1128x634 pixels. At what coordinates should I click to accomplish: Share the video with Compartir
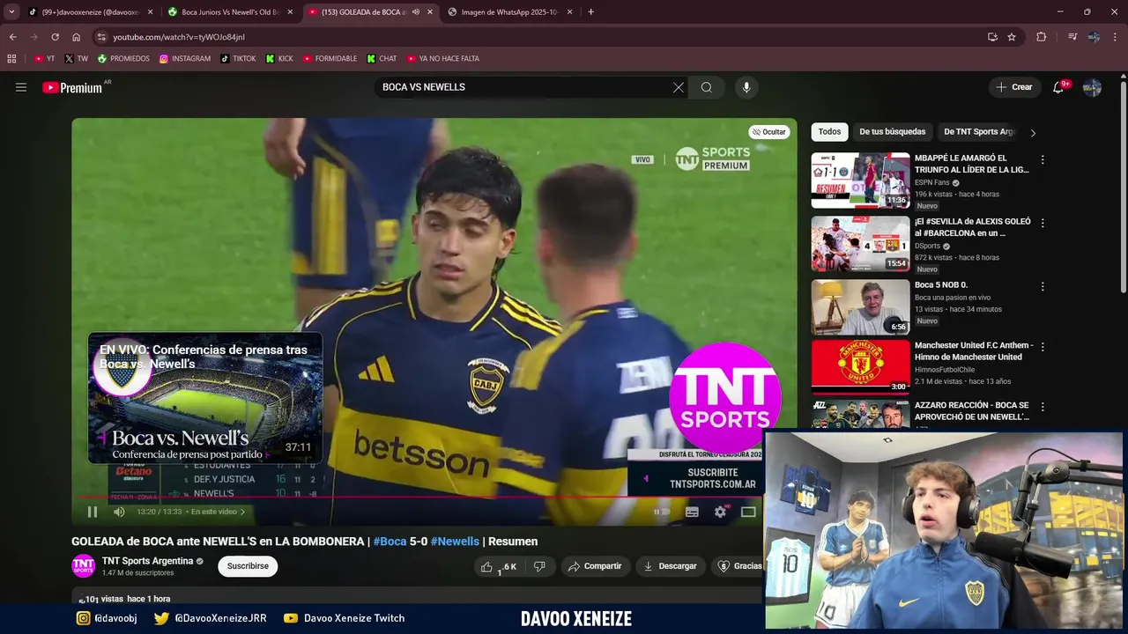pos(595,566)
